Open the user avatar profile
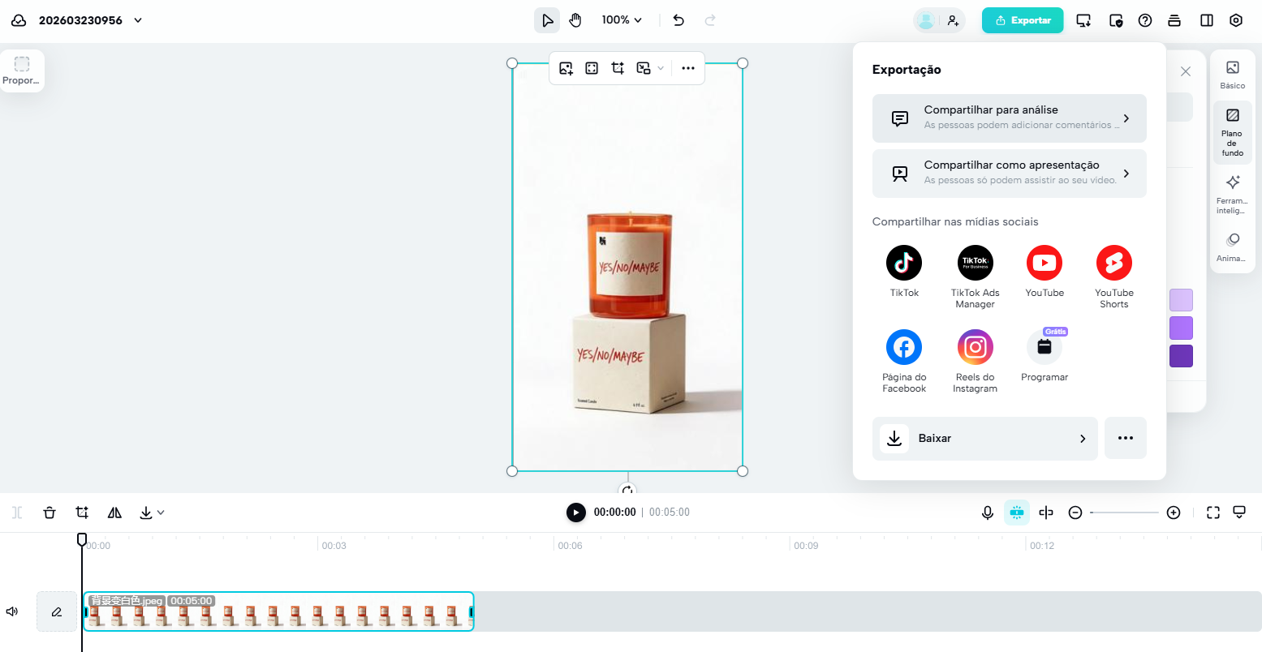Screen dimensions: 1262x652 (925, 20)
